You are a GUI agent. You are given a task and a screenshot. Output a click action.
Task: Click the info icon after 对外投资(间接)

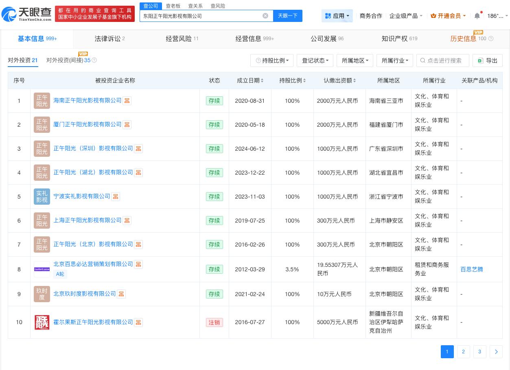point(94,60)
